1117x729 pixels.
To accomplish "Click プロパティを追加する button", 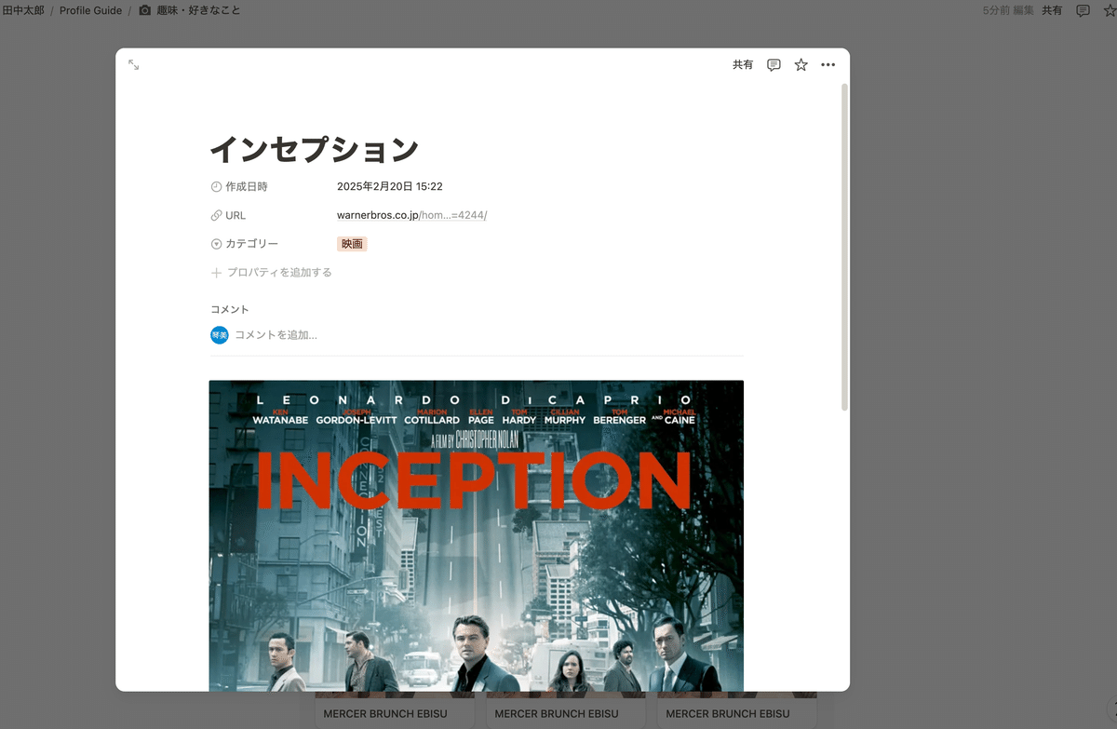I will [x=279, y=273].
